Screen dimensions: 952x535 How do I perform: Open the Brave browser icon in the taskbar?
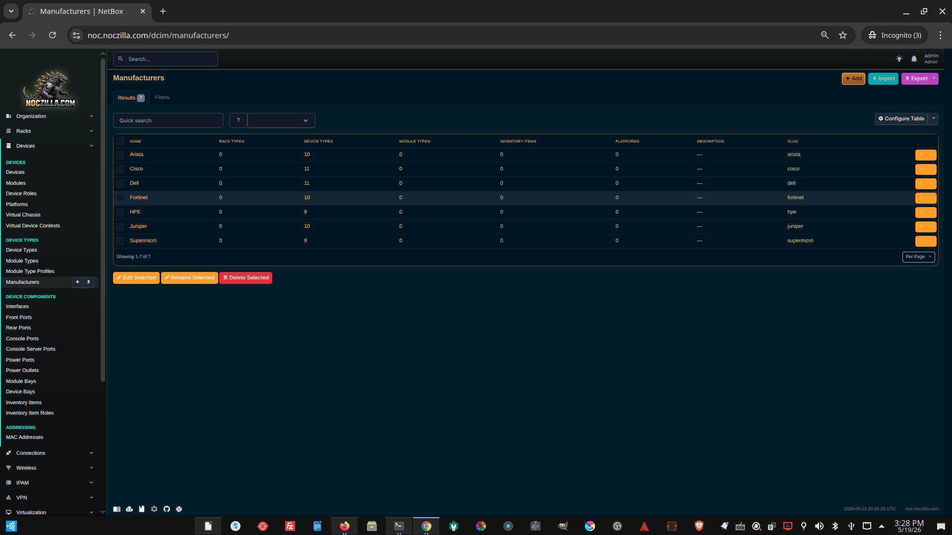[x=699, y=526]
